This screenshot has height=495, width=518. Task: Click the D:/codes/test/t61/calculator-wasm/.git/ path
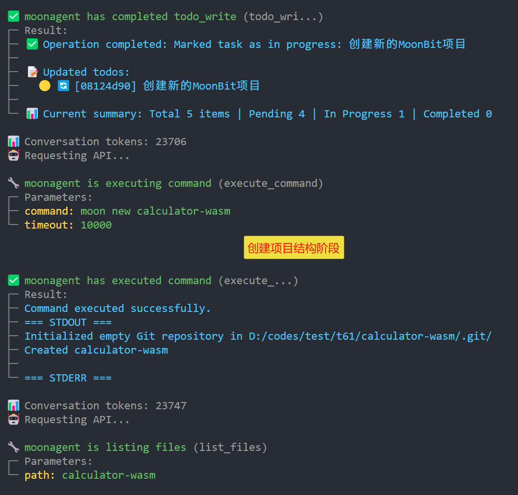370,336
